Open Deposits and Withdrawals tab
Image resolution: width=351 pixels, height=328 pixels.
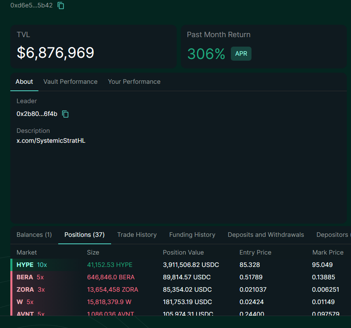pos(266,234)
